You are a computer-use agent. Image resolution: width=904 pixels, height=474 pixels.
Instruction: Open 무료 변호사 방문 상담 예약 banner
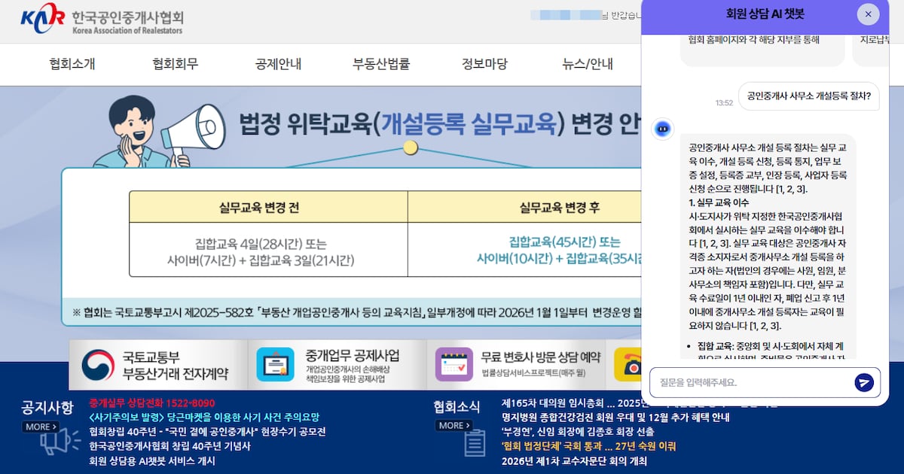(515, 364)
